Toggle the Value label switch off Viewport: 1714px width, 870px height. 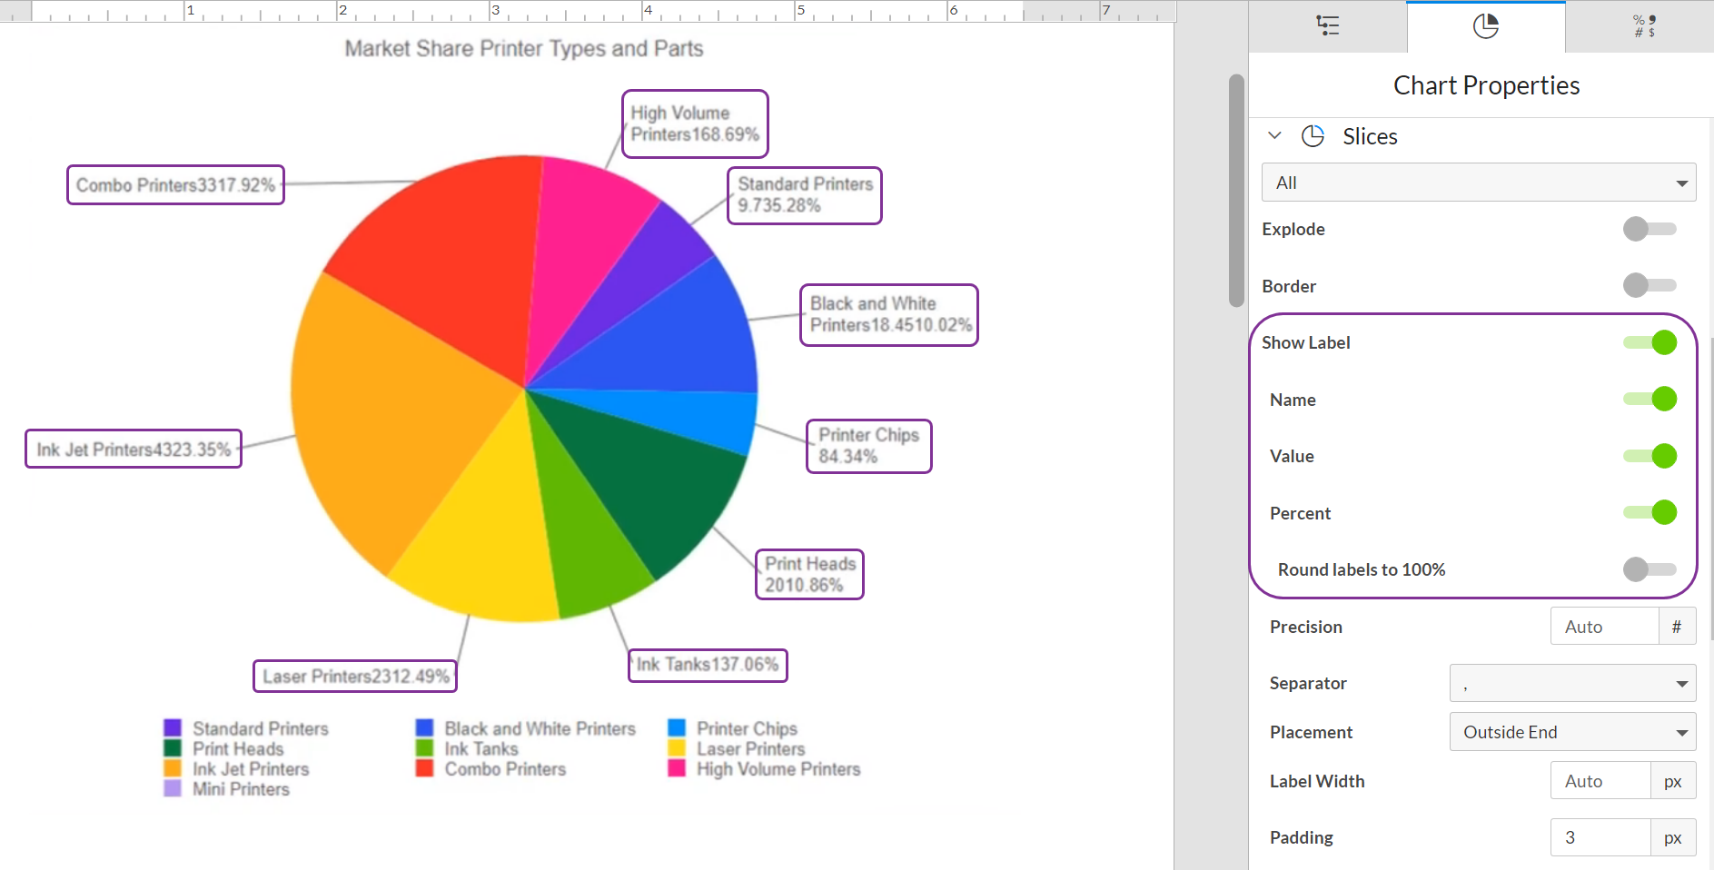pos(1650,456)
